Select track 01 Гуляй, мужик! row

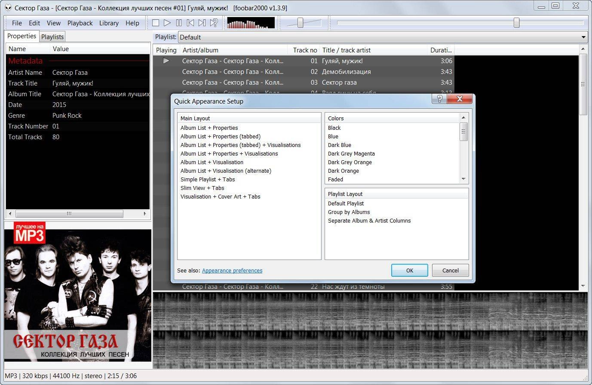tap(304, 61)
